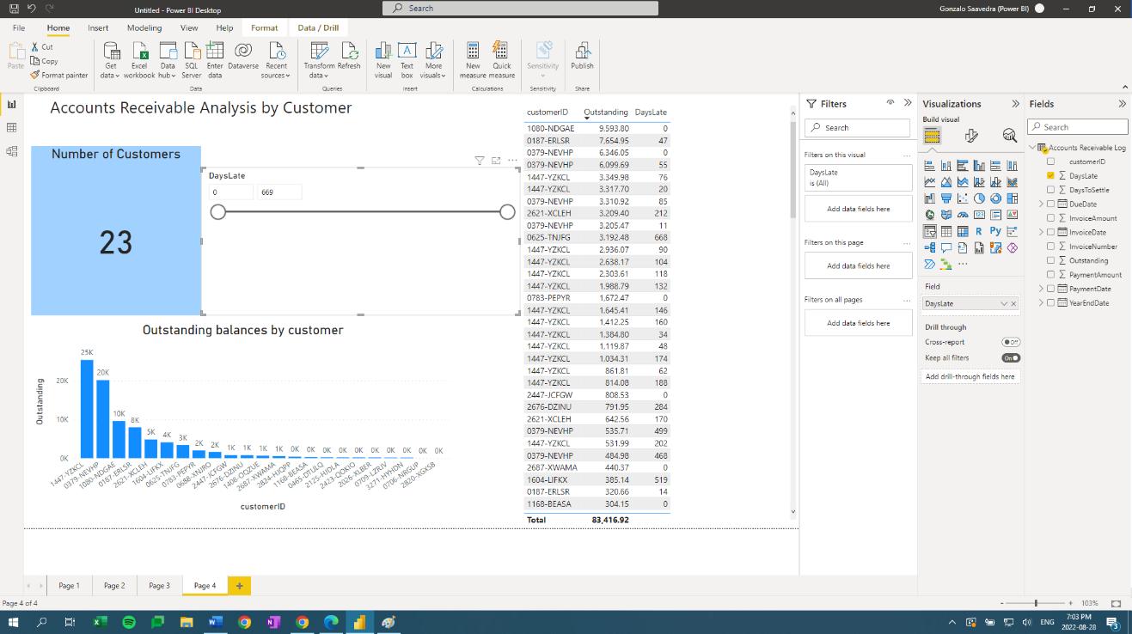Choose the funnel chart visual
This screenshot has width=1132, height=634.
[946, 198]
